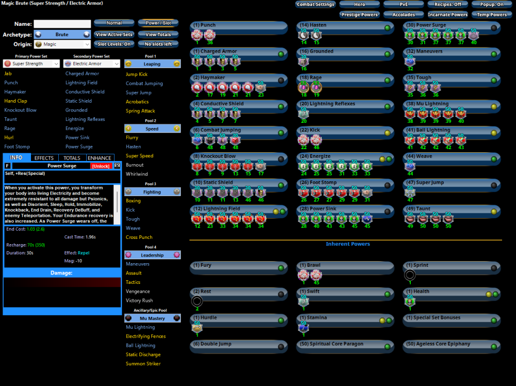Screen dimensions: 516x386
Task: Click the first enhancement slot under Hasten
Action: [x=303, y=35]
